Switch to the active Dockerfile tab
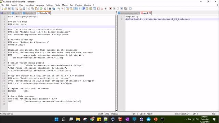 pyautogui.click(x=43, y=13)
